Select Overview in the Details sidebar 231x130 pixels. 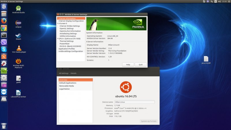coord(76,80)
